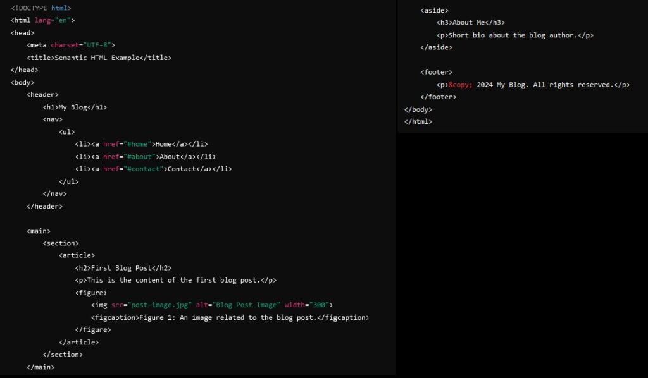Screen dimensions: 648x378
Task: Click the list item linking to #home
Action: pyautogui.click(x=141, y=144)
